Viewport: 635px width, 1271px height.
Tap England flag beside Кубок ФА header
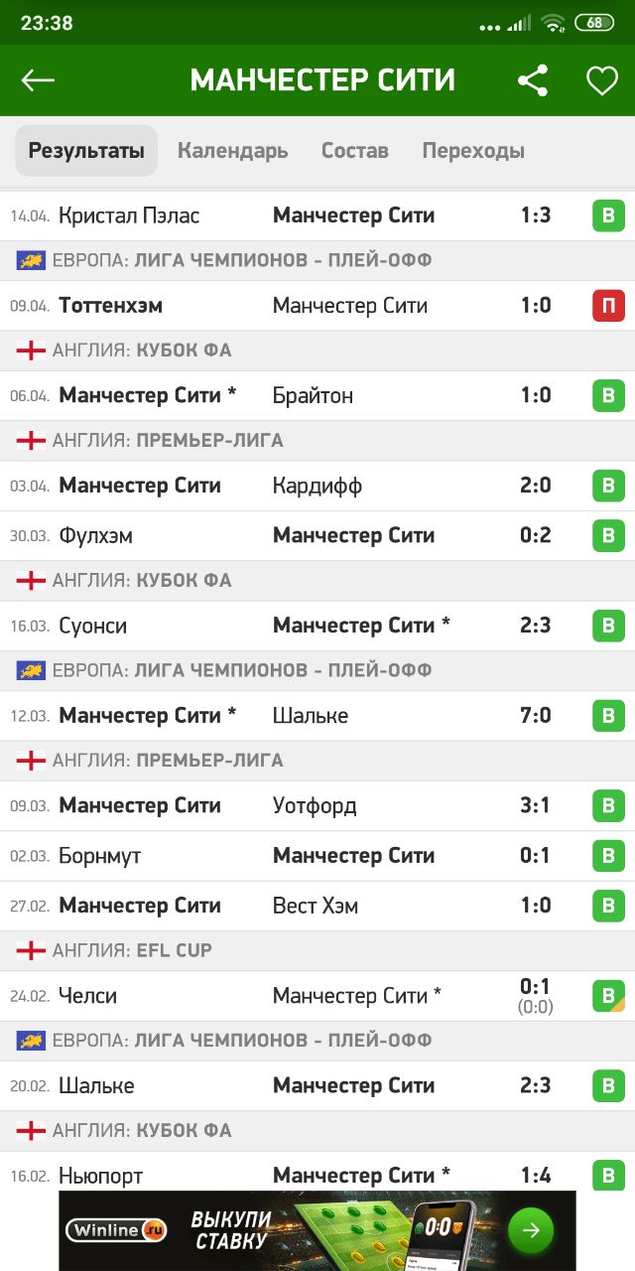click(x=32, y=351)
